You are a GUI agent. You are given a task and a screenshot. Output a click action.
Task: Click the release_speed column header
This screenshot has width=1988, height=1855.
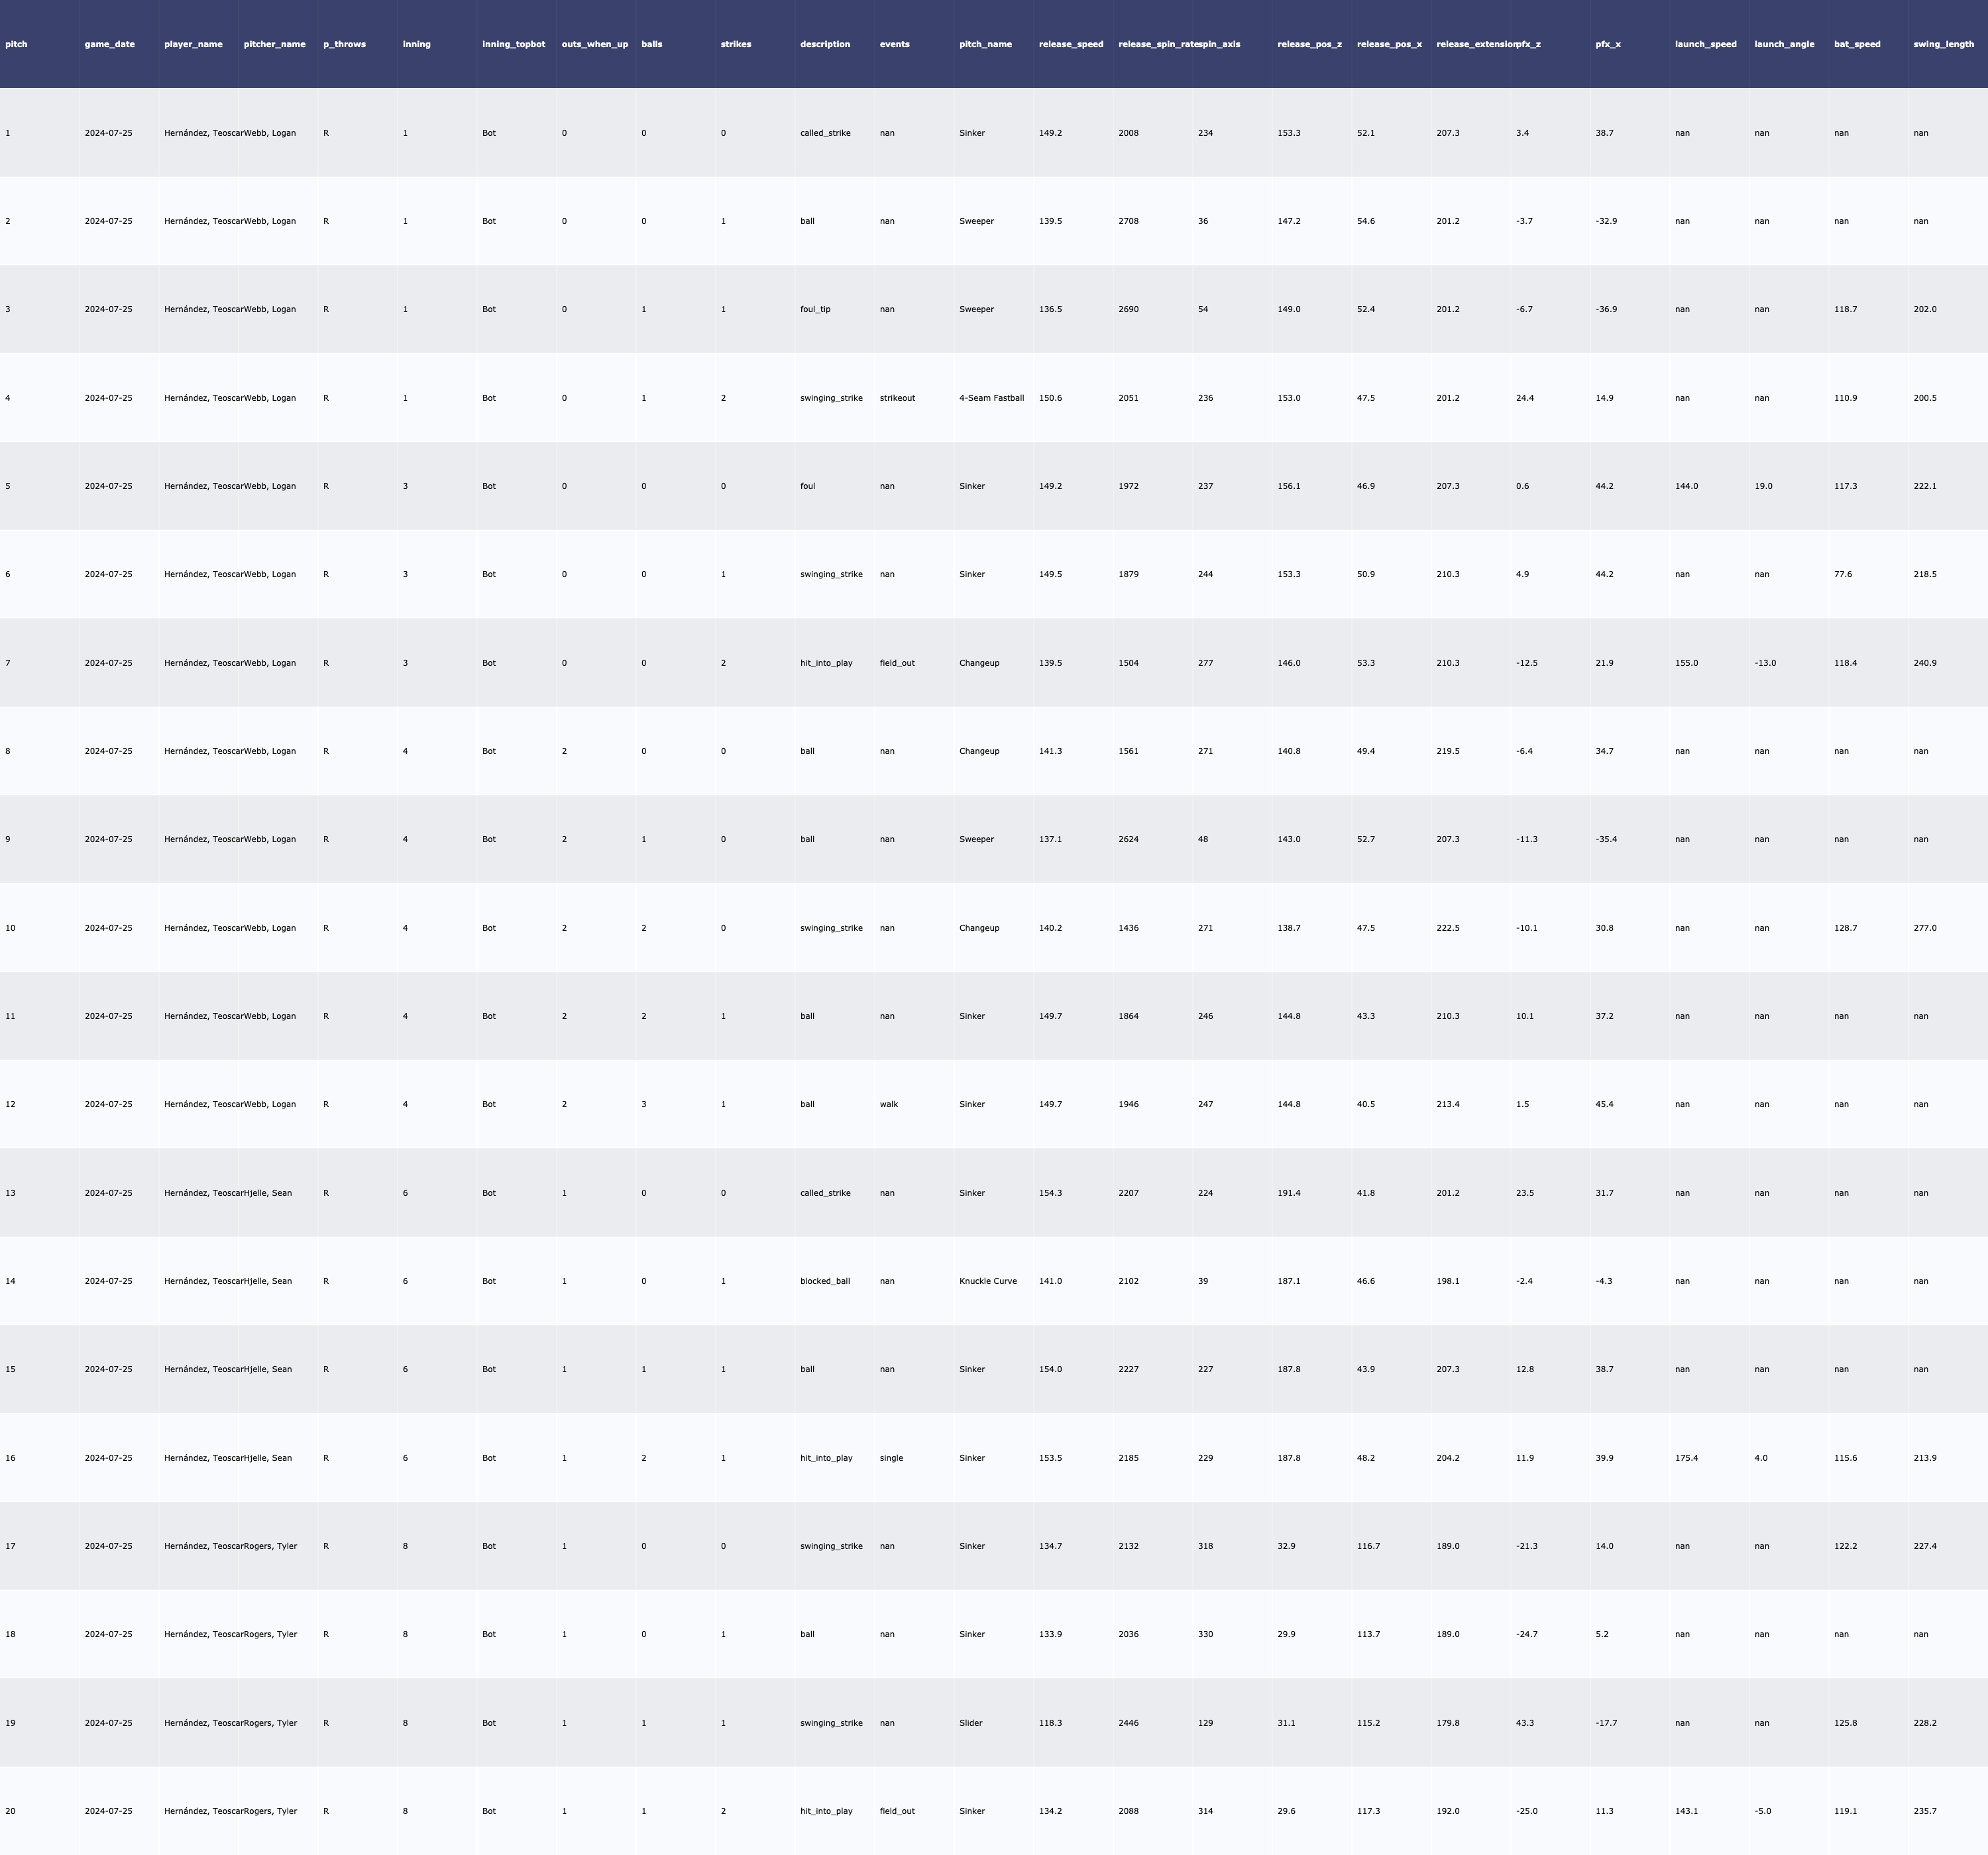[1071, 44]
